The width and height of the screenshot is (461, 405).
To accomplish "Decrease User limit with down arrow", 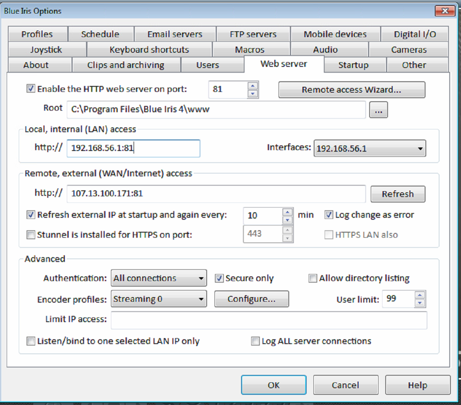I will pos(420,303).
